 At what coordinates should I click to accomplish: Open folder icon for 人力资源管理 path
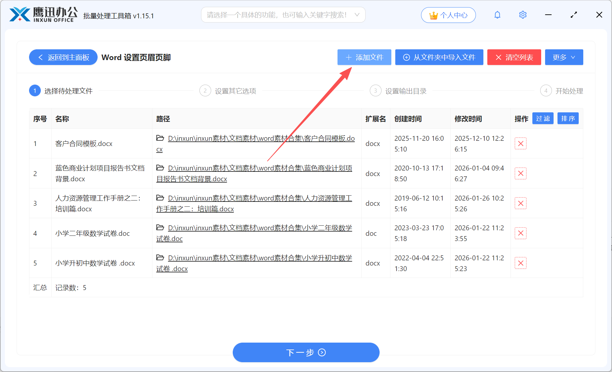[160, 198]
